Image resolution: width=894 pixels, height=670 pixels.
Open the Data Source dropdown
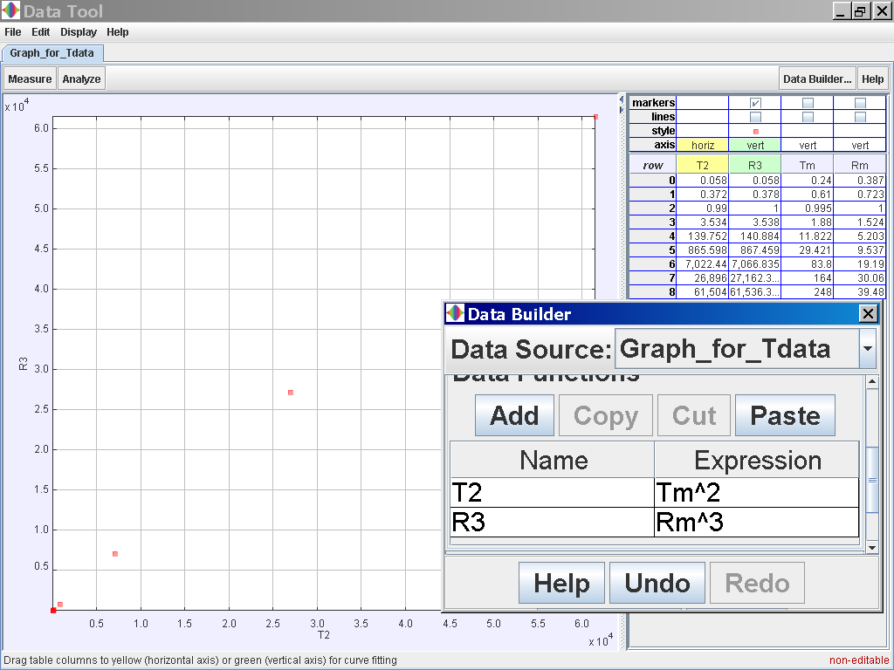[x=867, y=349]
